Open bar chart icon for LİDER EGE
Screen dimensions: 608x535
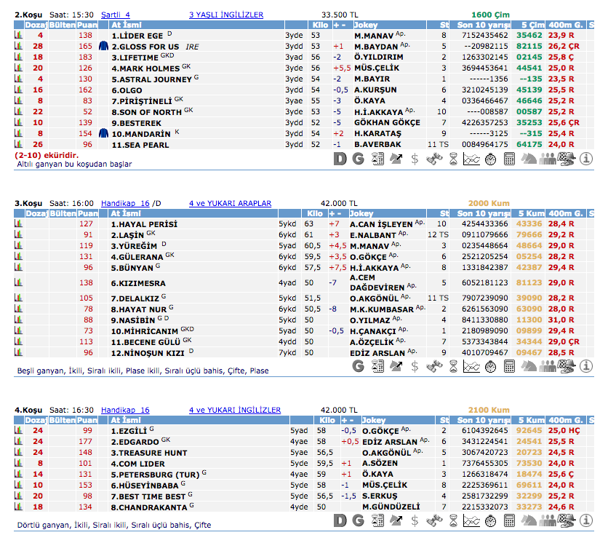[x=19, y=35]
